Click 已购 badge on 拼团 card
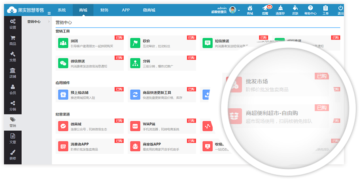The height and width of the screenshot is (179, 359). [x=119, y=38]
